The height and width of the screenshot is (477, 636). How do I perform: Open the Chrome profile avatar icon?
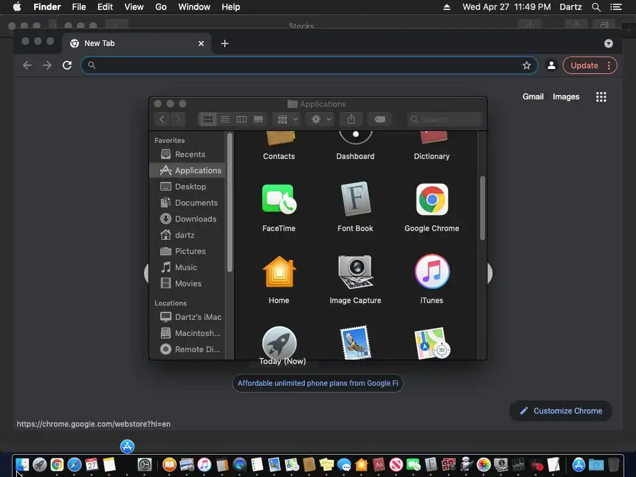[x=552, y=65]
